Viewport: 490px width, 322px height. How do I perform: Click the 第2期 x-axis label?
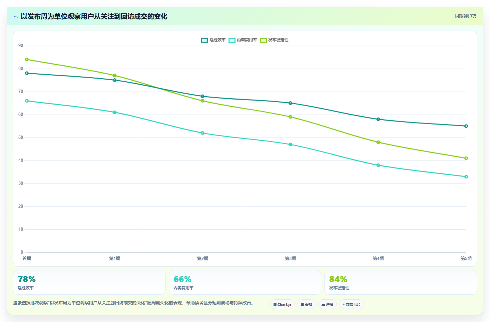pos(203,258)
